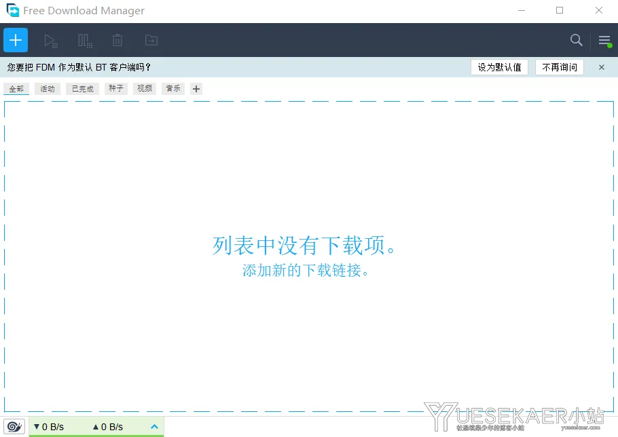Click the pause all downloads icon
This screenshot has width=618, height=437.
pos(85,41)
